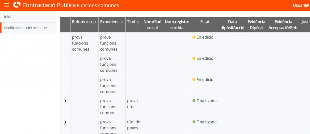Click the Estat column header

coord(205,22)
